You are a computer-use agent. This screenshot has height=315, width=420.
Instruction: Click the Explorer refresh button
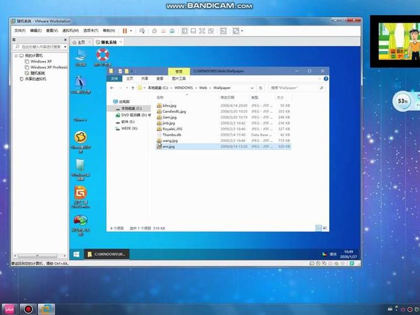pyautogui.click(x=260, y=88)
